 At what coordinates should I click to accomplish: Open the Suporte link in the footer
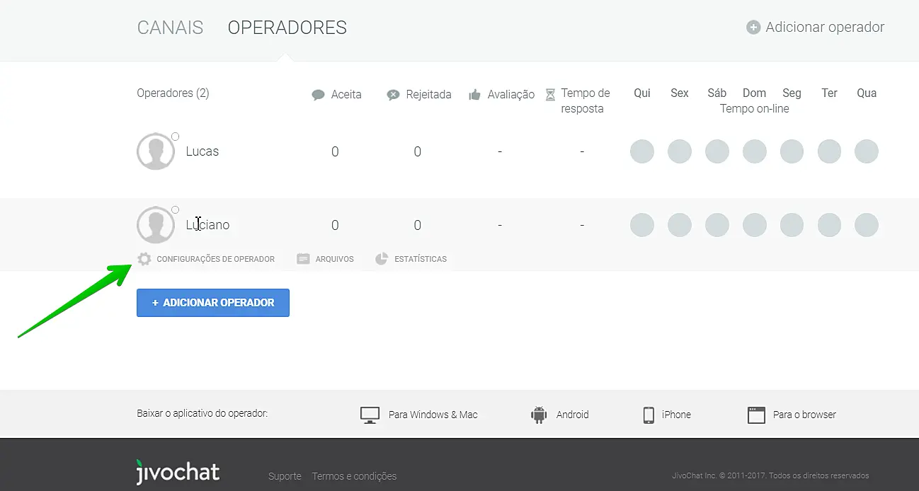[285, 476]
